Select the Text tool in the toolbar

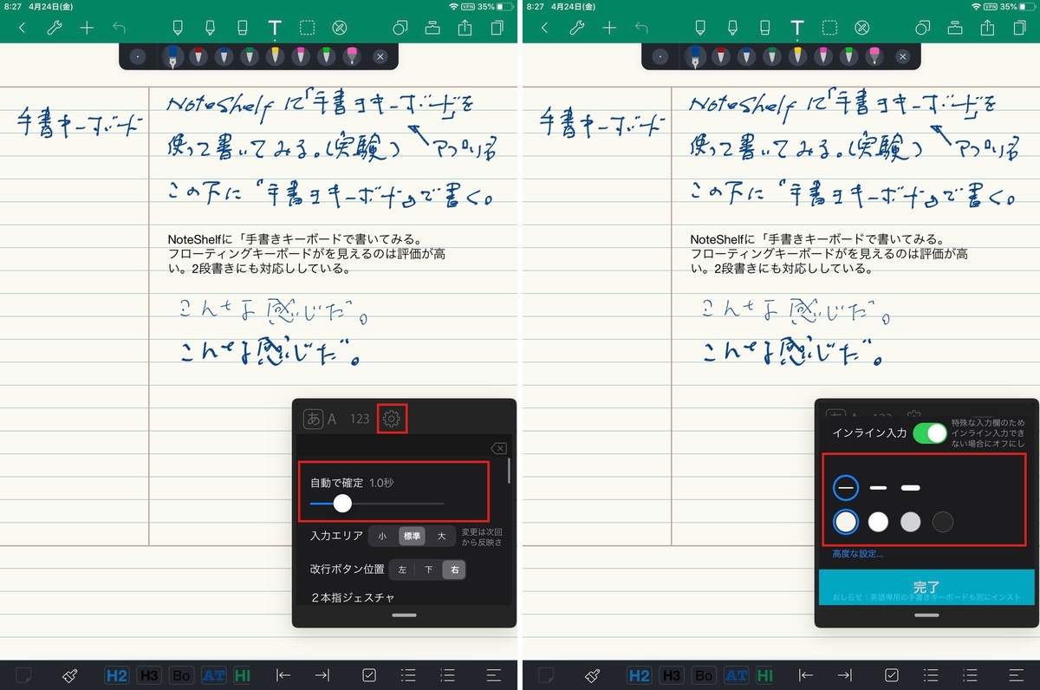pos(274,26)
